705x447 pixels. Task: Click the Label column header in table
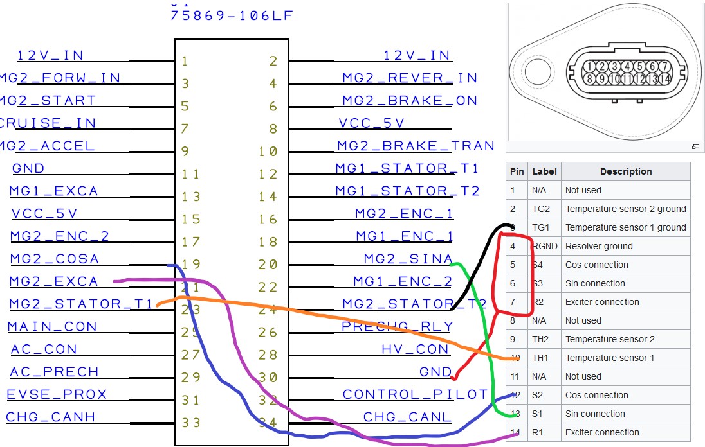pos(544,171)
